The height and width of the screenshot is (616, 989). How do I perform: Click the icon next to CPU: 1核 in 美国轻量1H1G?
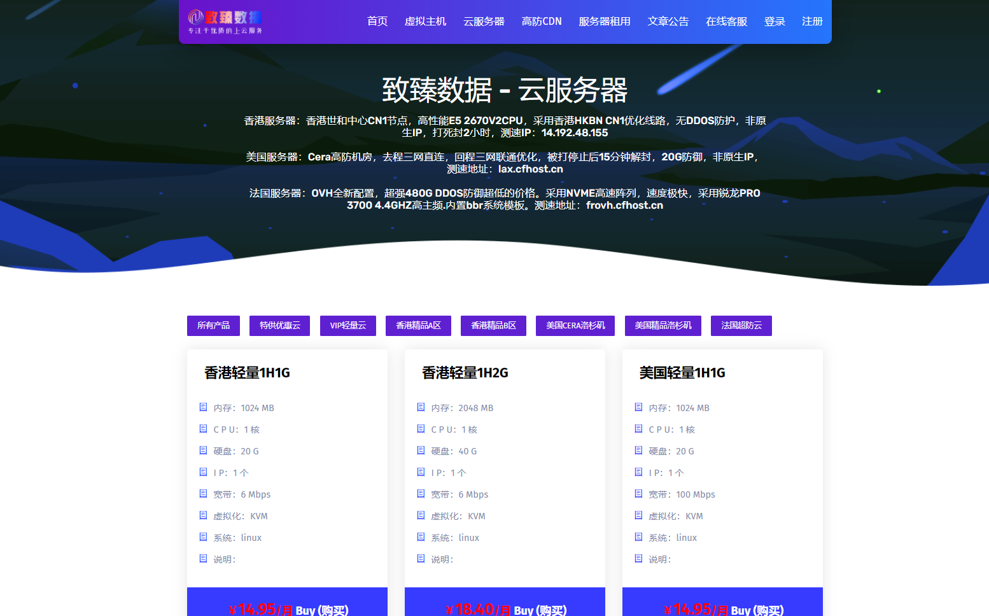638,429
